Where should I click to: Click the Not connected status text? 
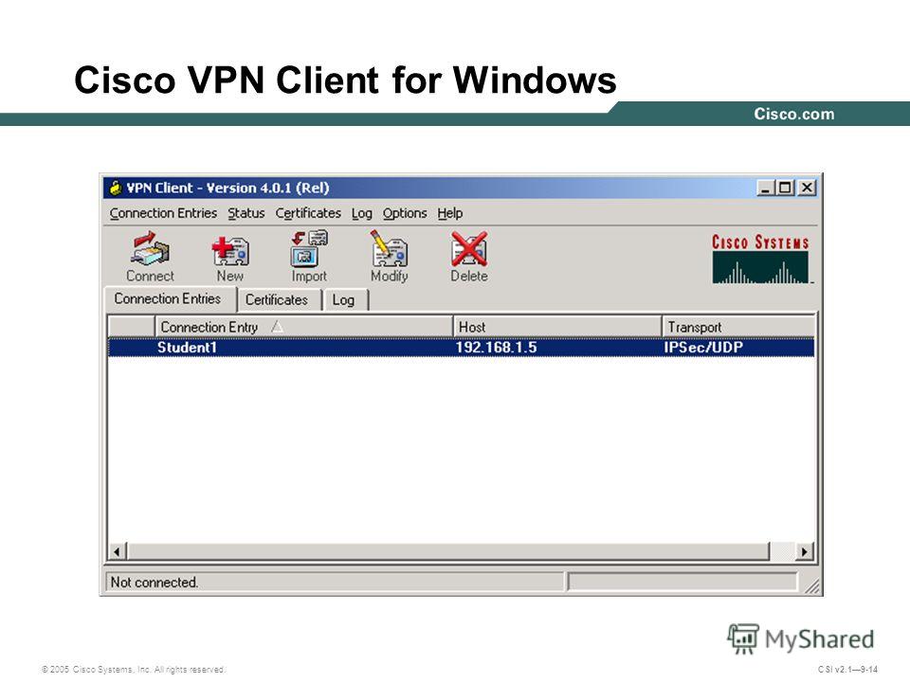155,583
